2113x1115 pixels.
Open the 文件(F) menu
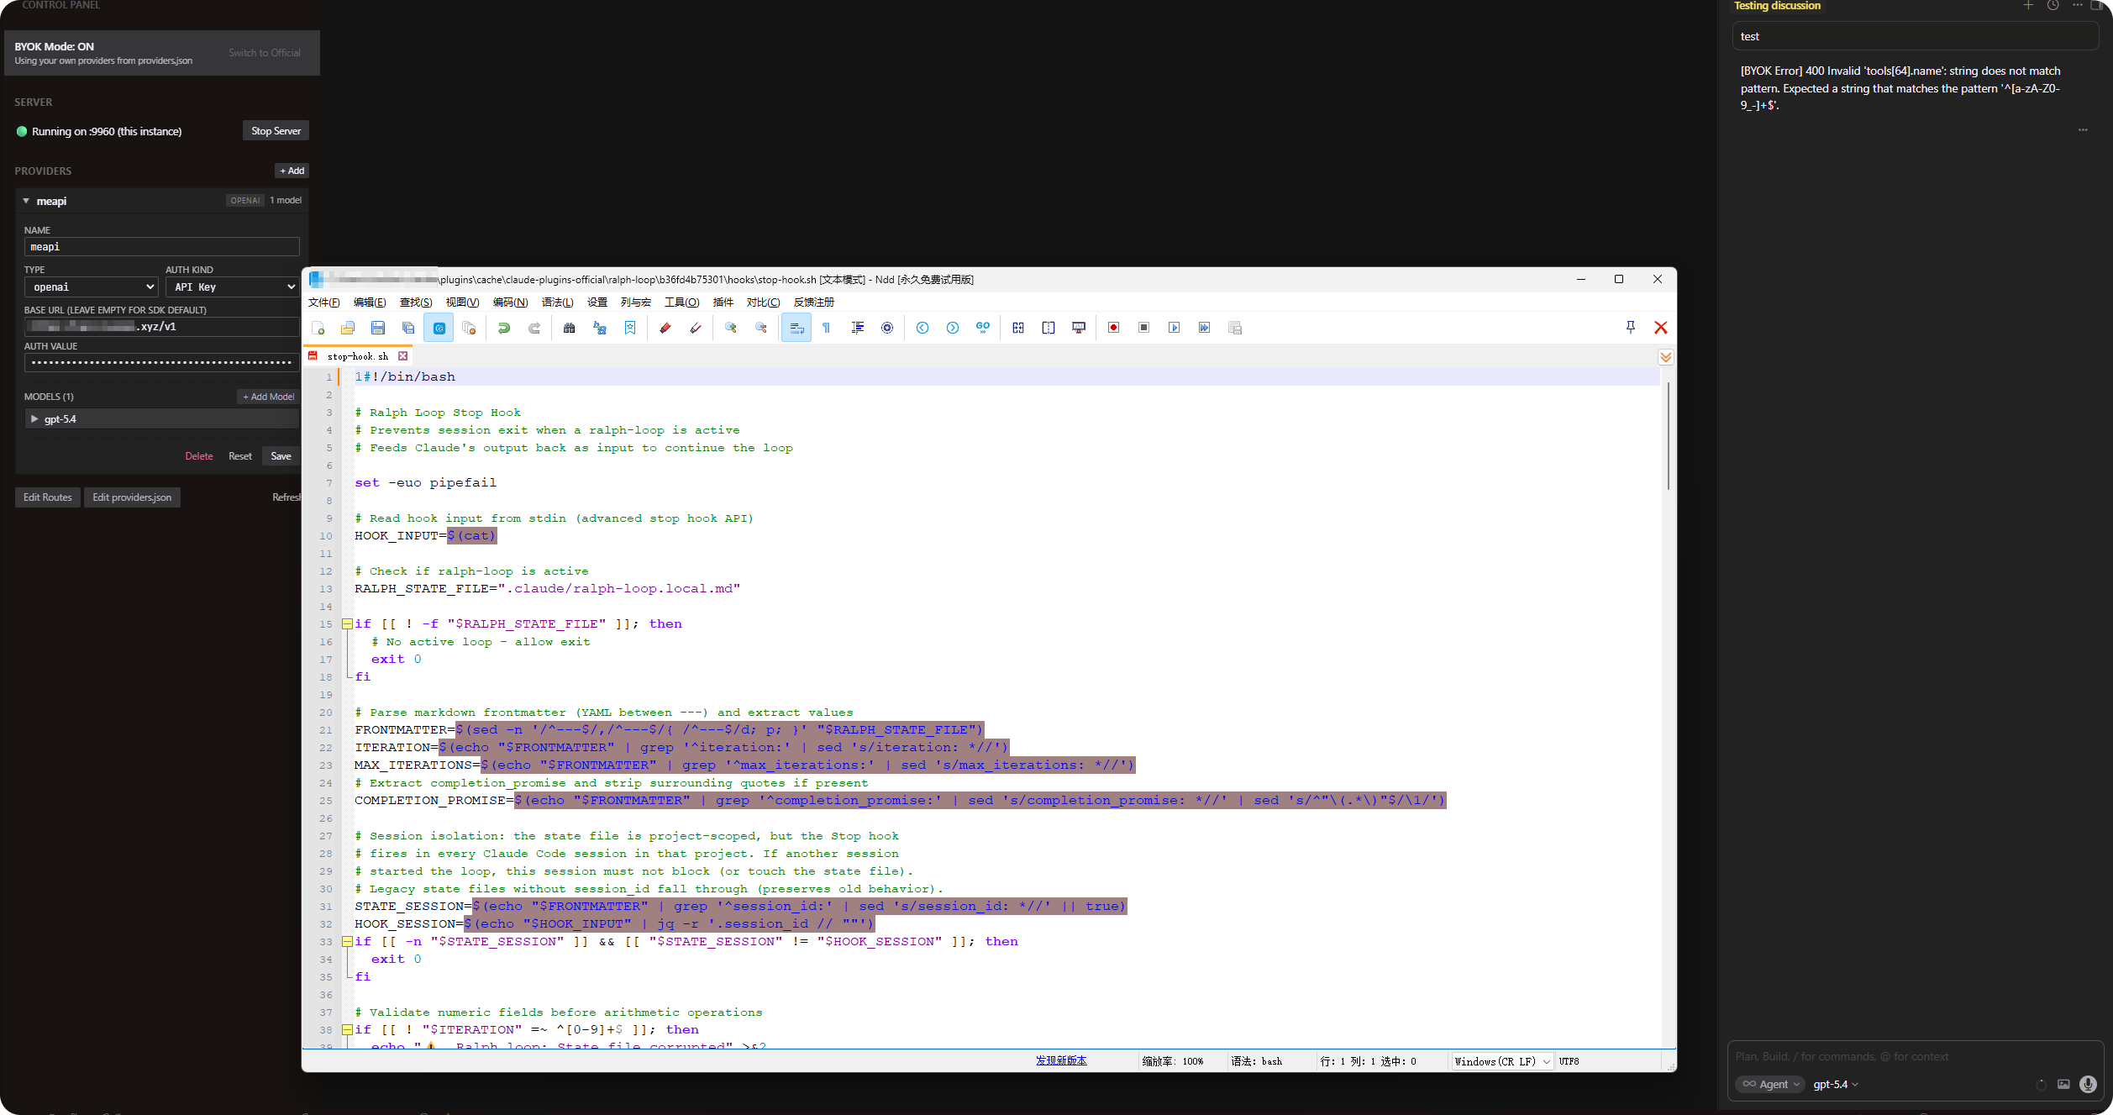point(323,302)
